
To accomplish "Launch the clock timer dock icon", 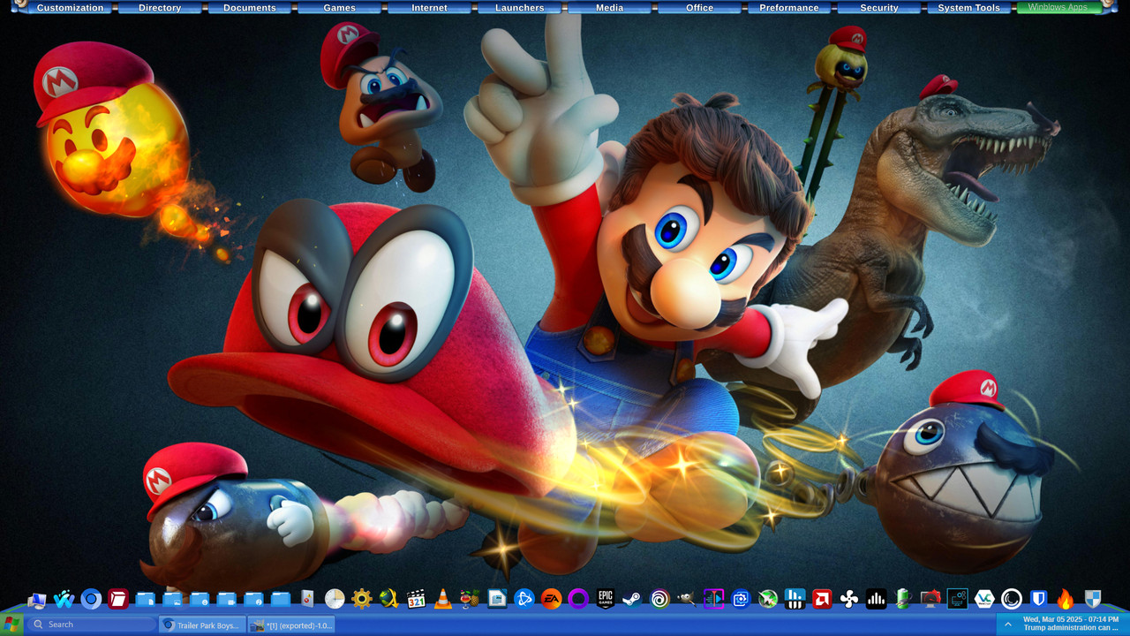I will tap(335, 600).
